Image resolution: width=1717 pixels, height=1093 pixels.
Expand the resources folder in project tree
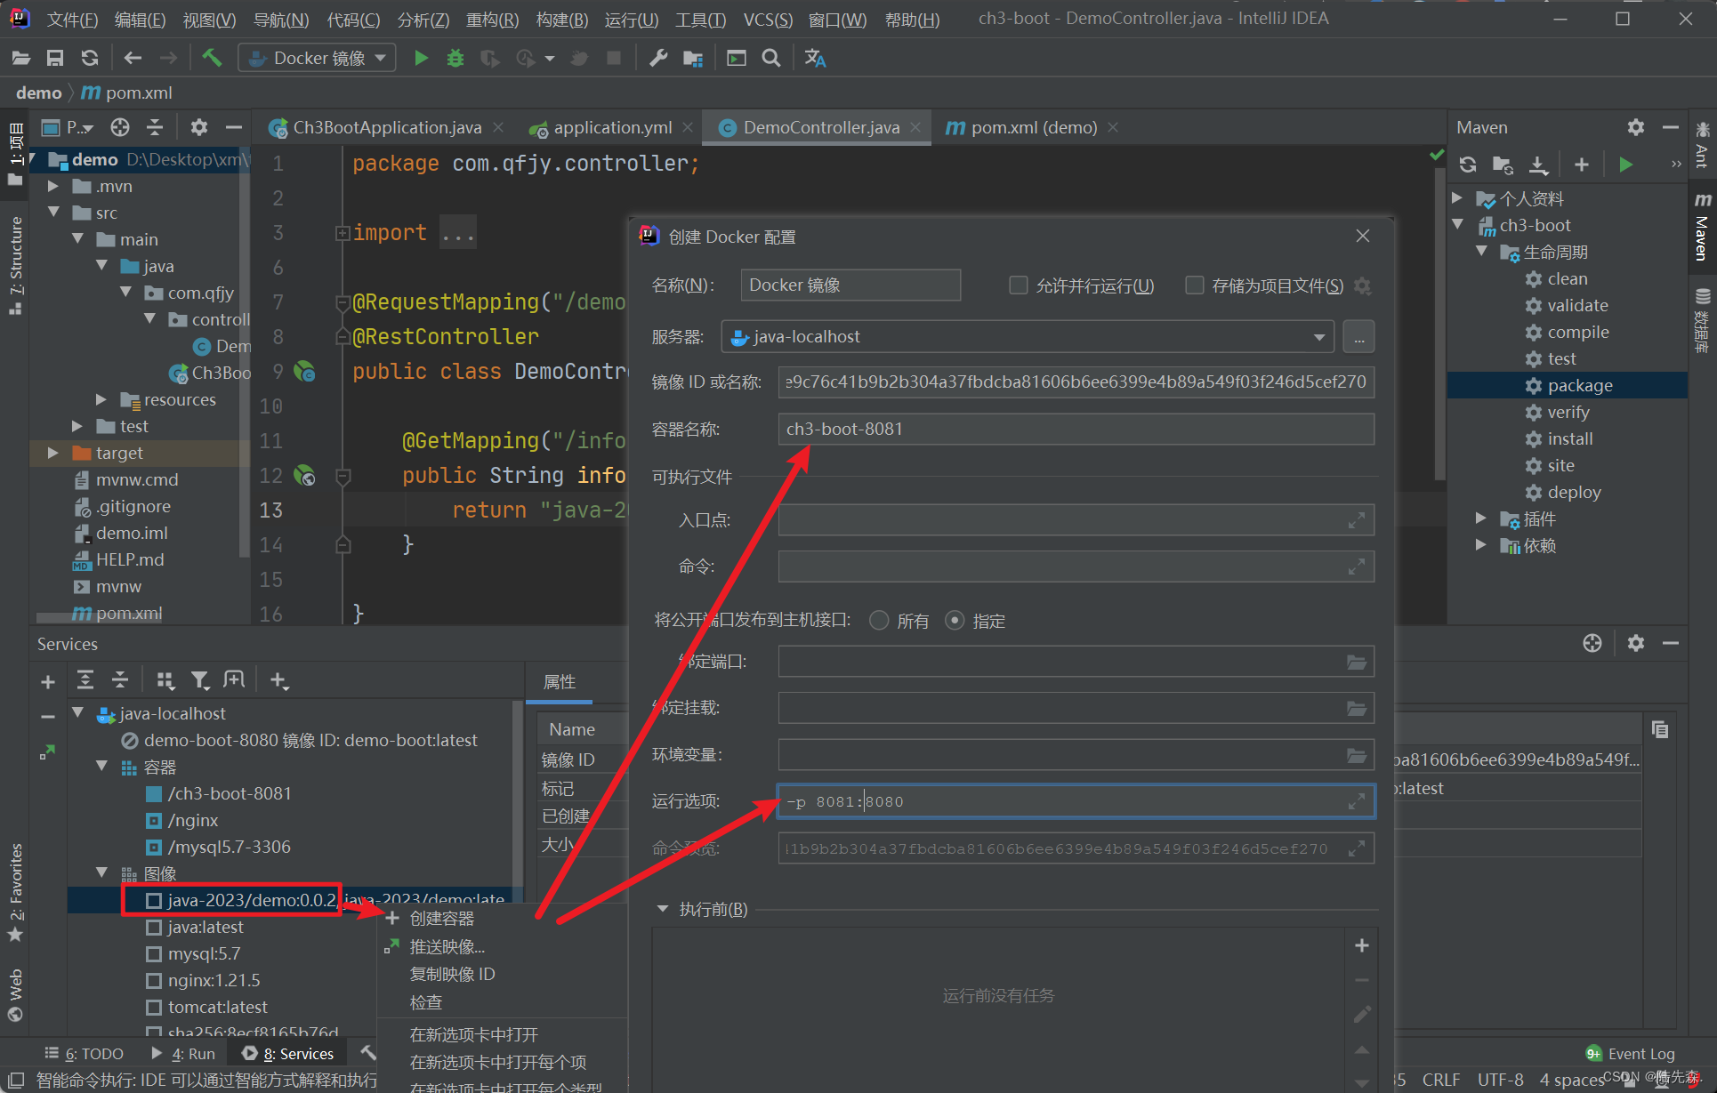pos(101,399)
